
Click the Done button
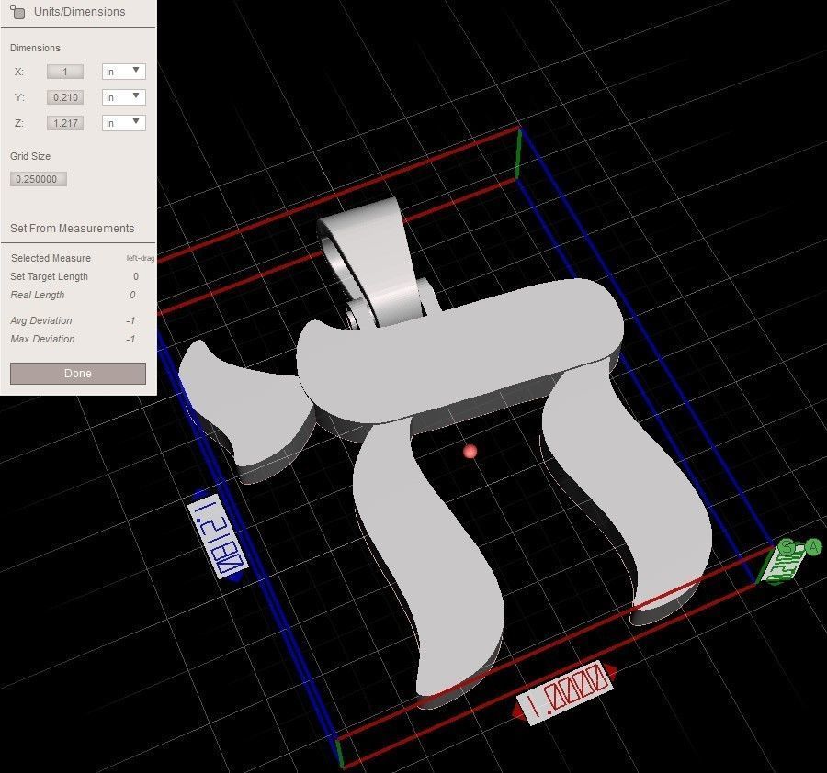click(x=78, y=373)
